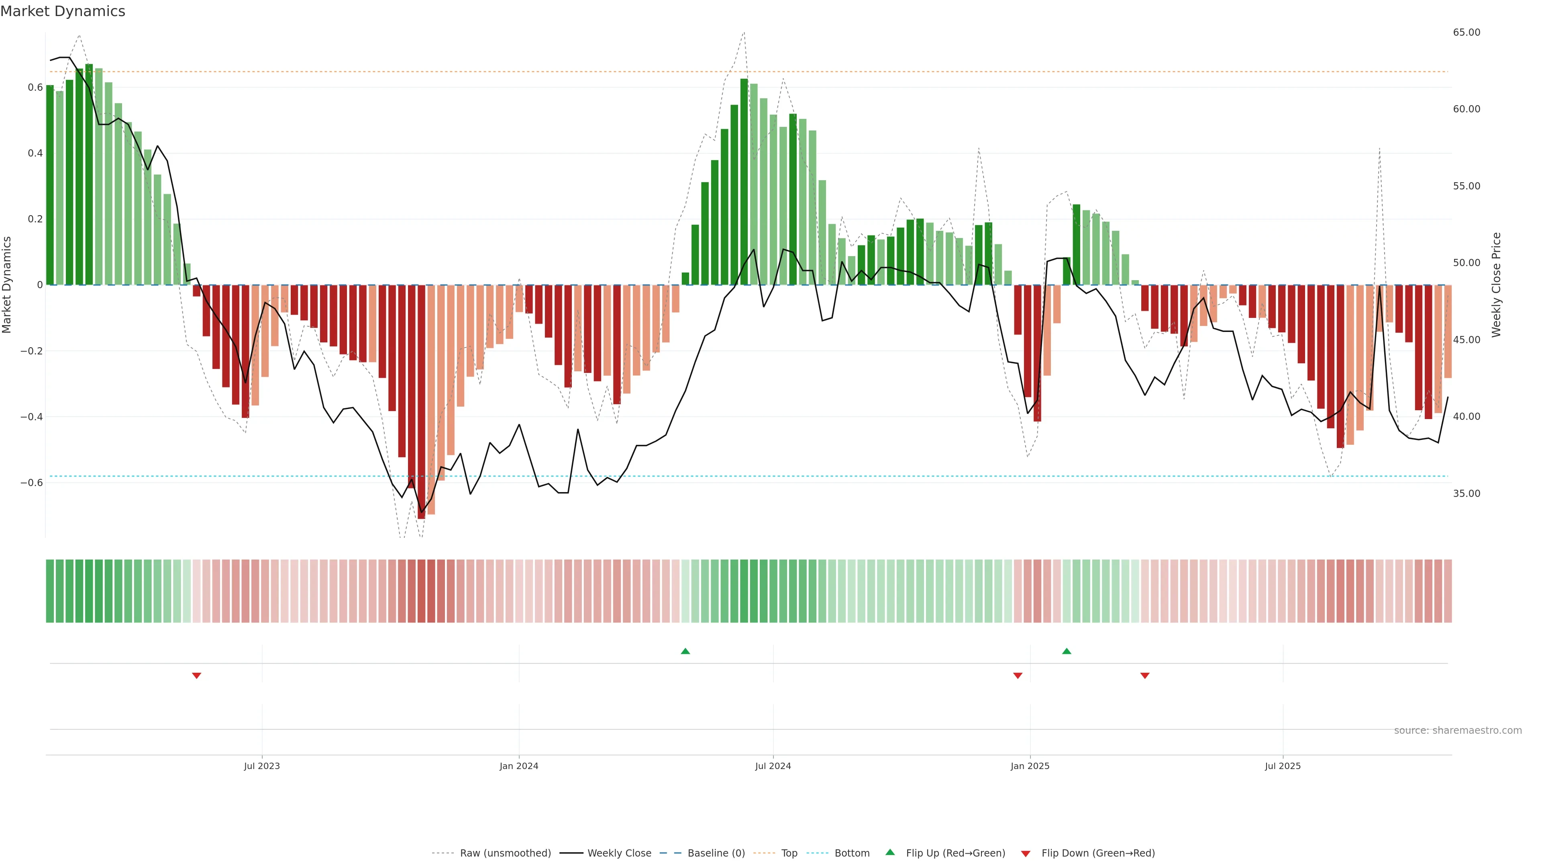This screenshot has height=867, width=1542.
Task: Toggle the Top threshold legend entry
Action: click(789, 853)
